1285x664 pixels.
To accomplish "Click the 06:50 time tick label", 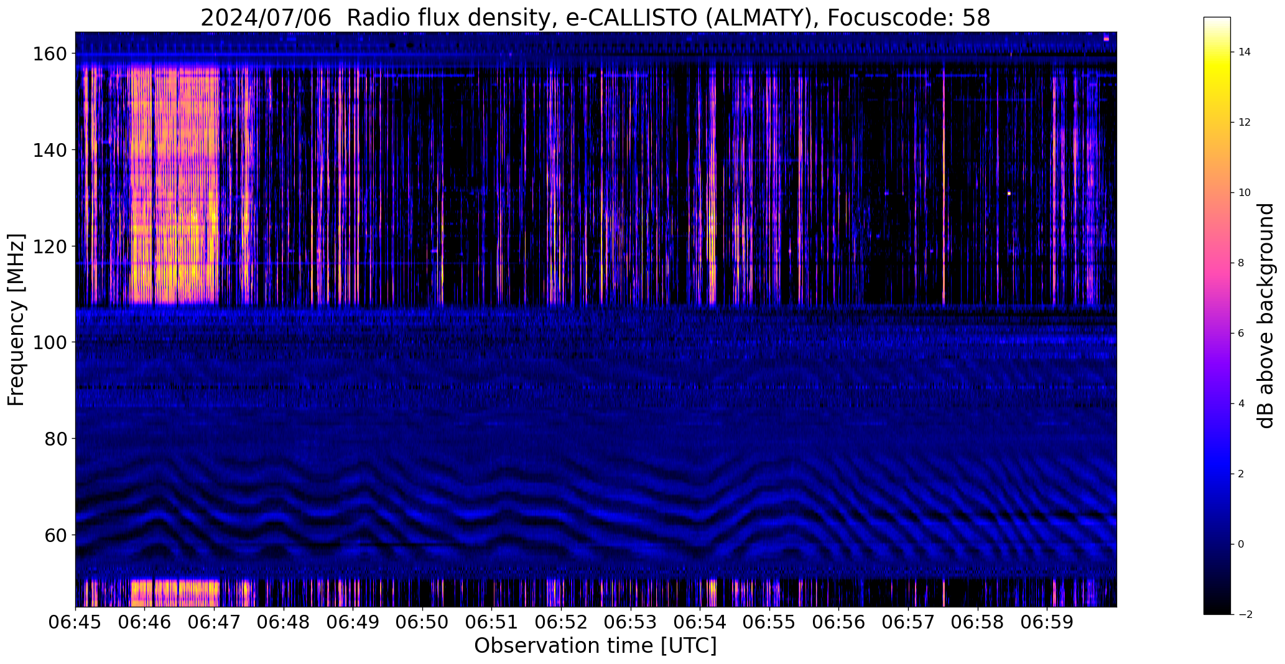I will tap(422, 622).
